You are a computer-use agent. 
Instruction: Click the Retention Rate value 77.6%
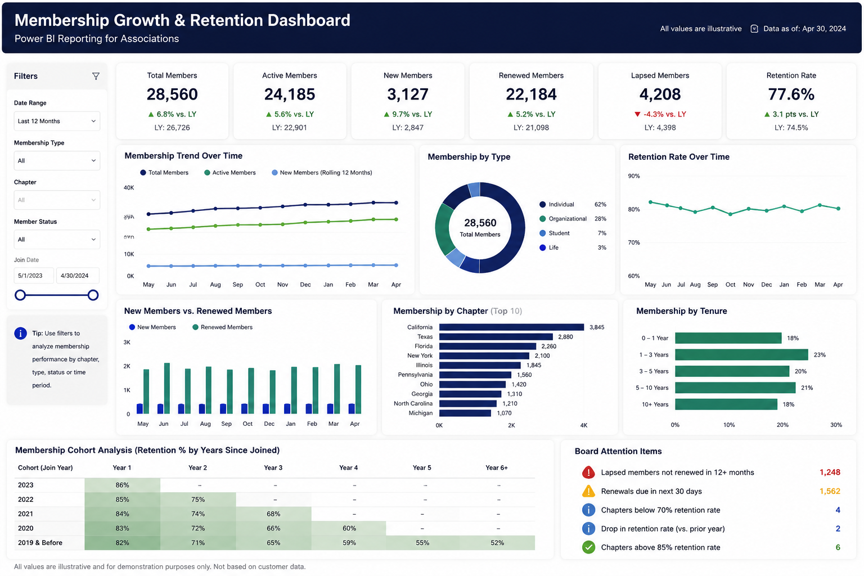tap(791, 94)
